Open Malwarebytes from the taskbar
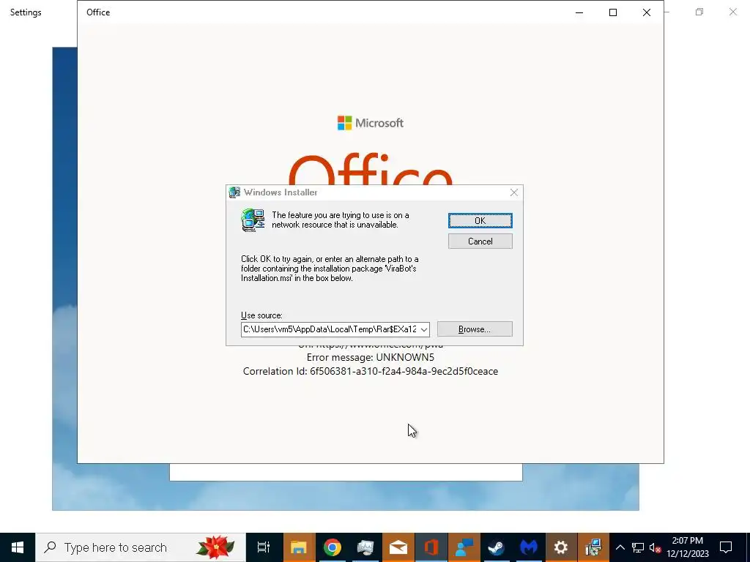 (x=529, y=547)
